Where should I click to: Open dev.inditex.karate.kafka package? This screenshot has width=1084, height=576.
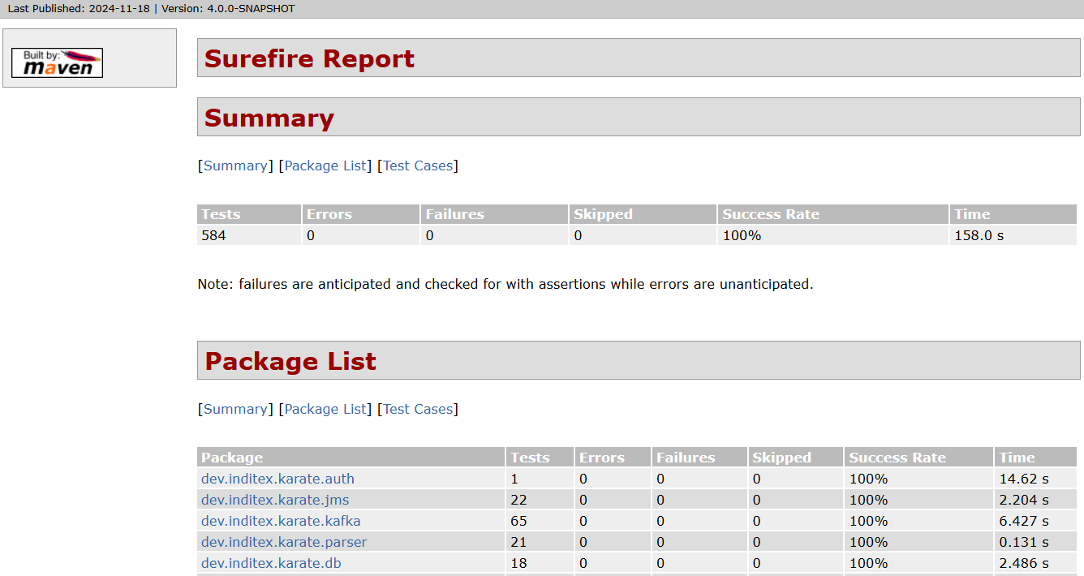(x=281, y=521)
